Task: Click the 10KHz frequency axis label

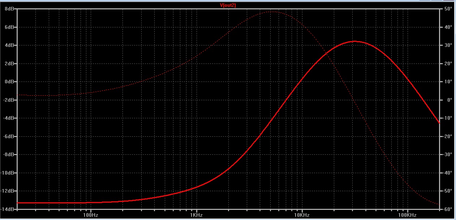Action: 302,215
